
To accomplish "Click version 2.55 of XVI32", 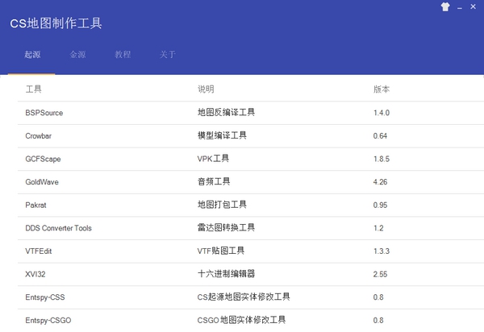I will pos(380,274).
